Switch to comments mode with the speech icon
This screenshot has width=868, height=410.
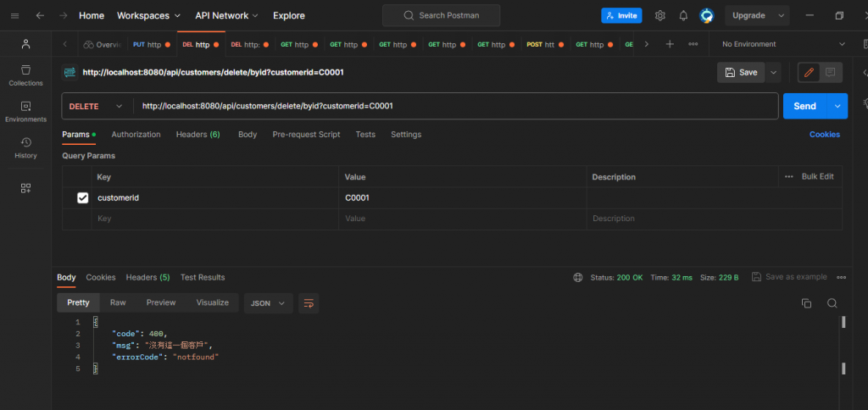(831, 72)
